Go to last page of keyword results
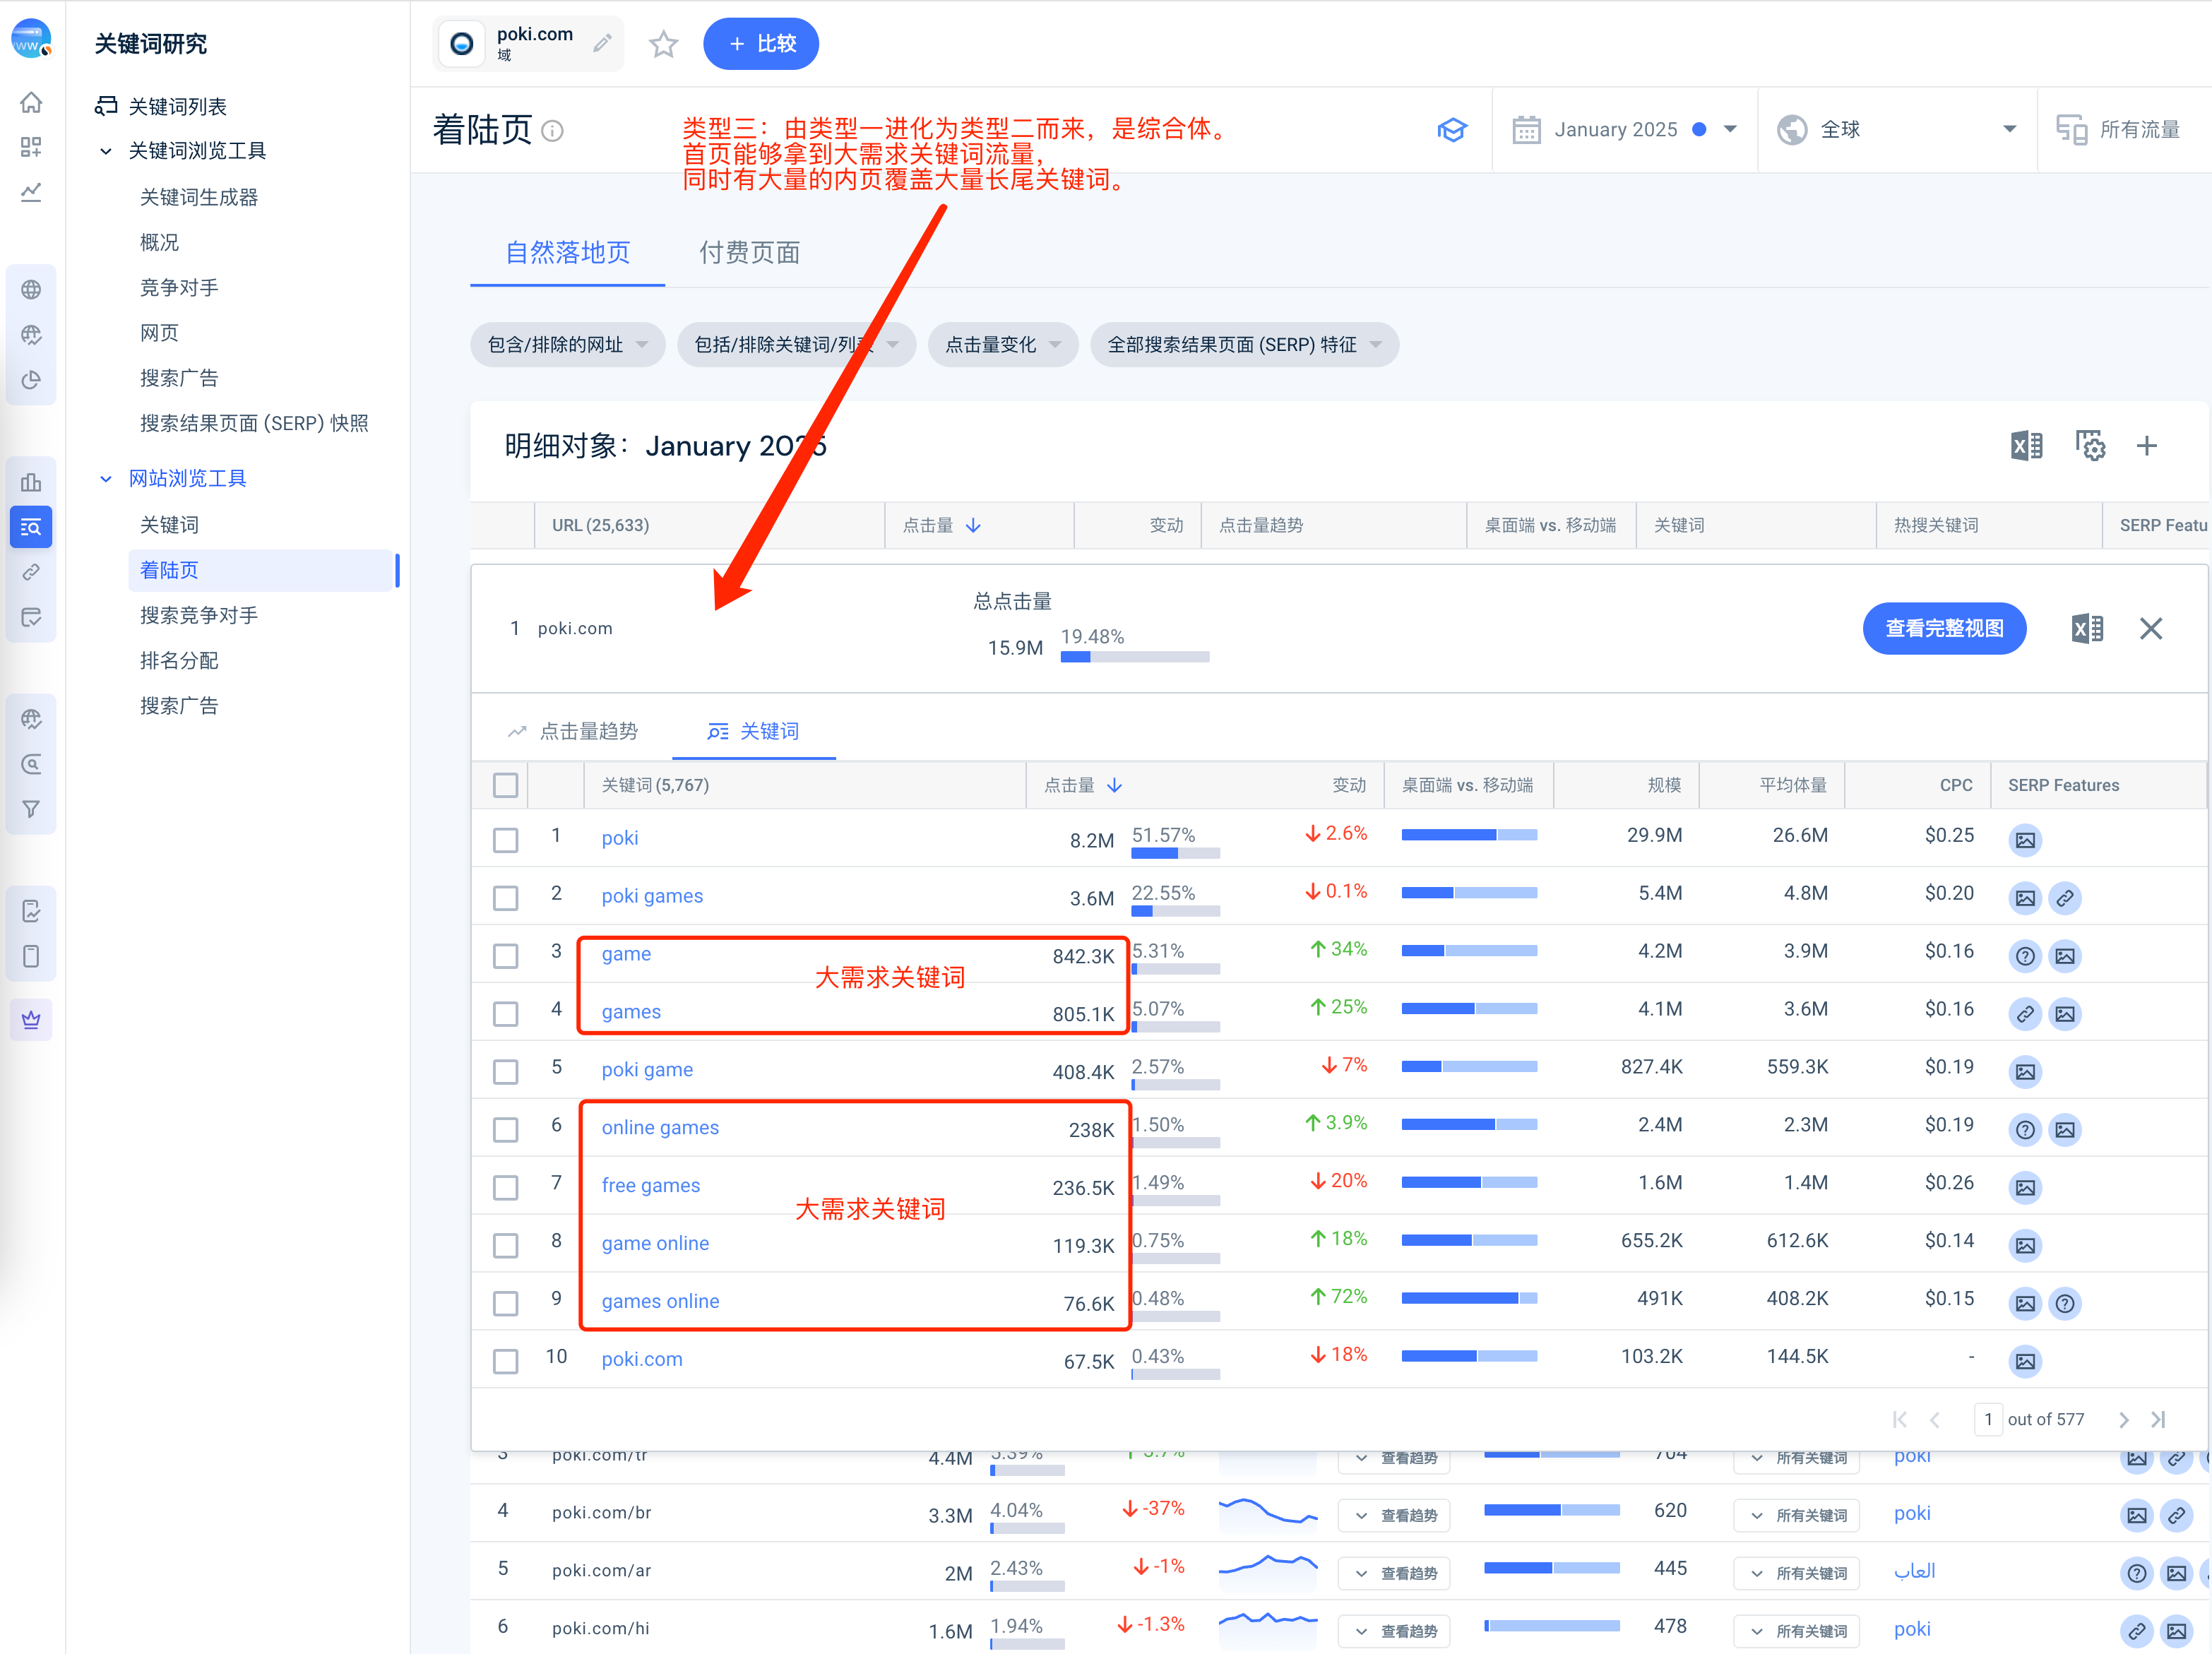Screen dimensions: 2212x1654 (2158, 1419)
